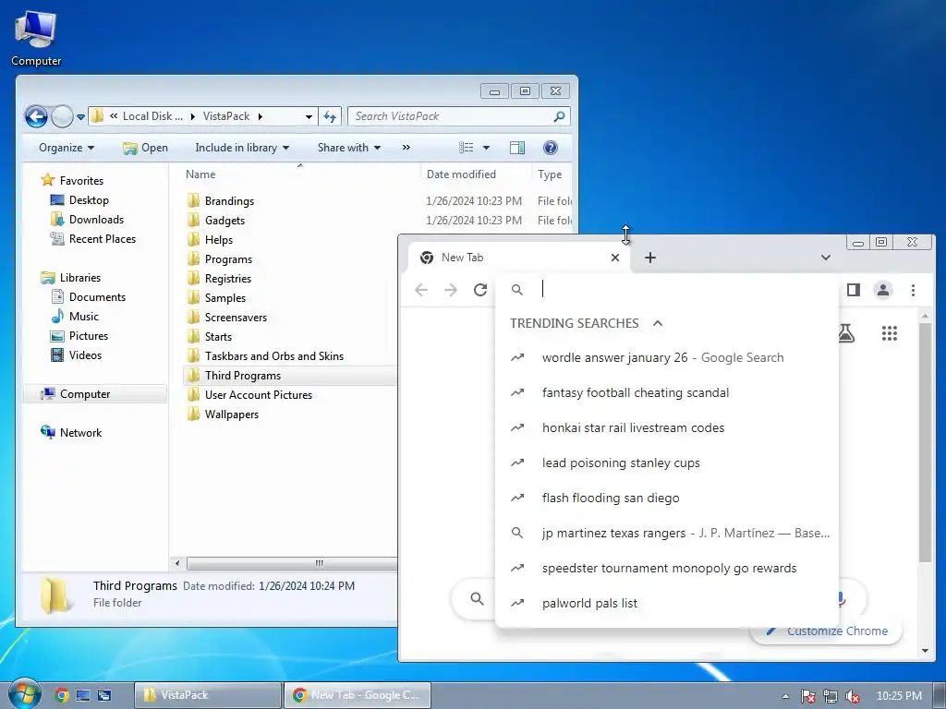Image resolution: width=946 pixels, height=709 pixels.
Task: Toggle the Chrome side panel
Action: [x=853, y=290]
